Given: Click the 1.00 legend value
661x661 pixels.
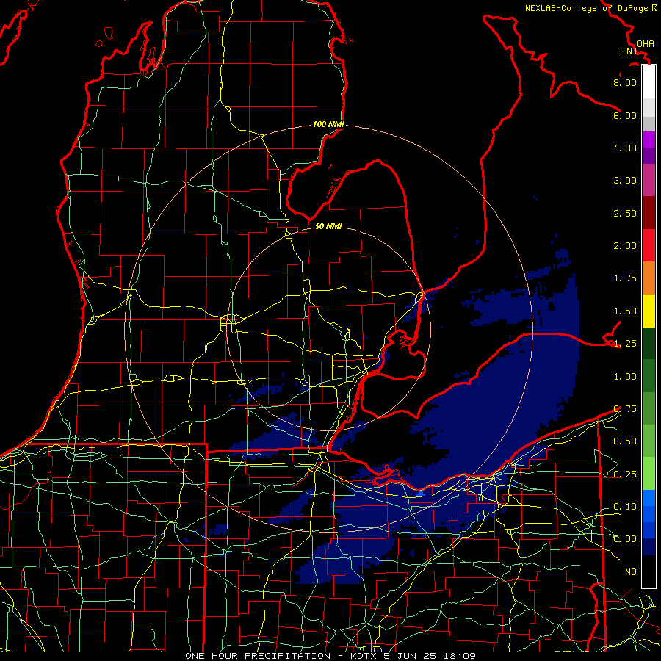Looking at the screenshot, I should coord(625,376).
